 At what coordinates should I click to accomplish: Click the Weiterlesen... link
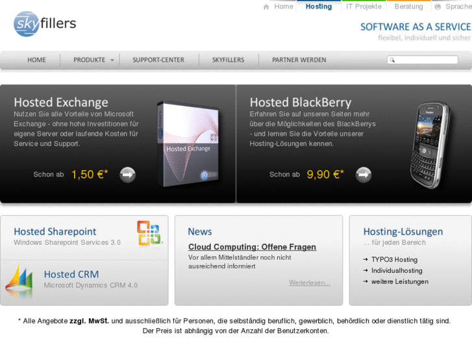tap(310, 283)
